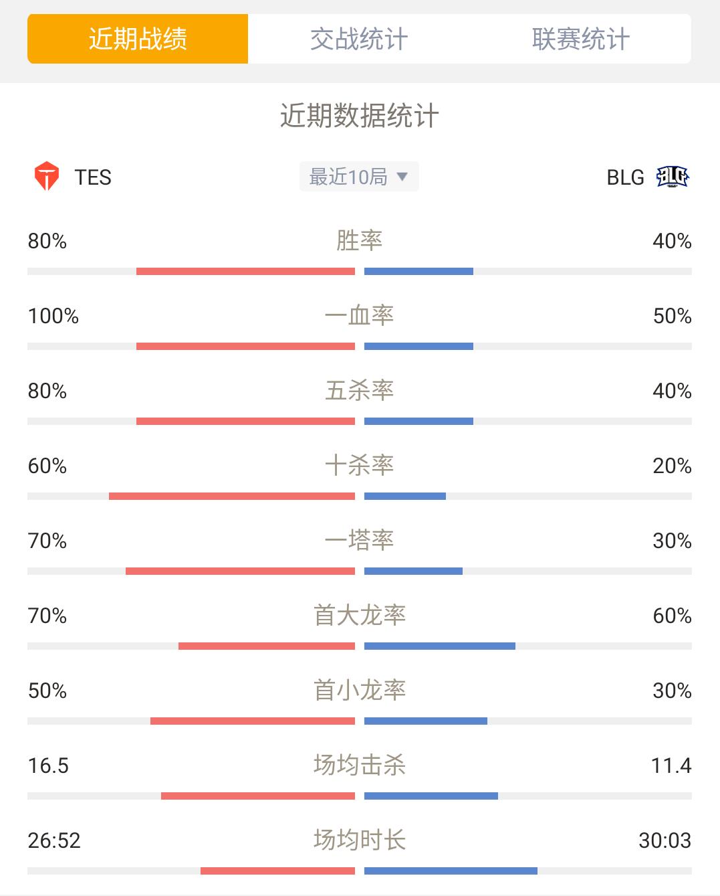
Task: Click the blue BLG 首大龙率 bar
Action: [x=440, y=646]
